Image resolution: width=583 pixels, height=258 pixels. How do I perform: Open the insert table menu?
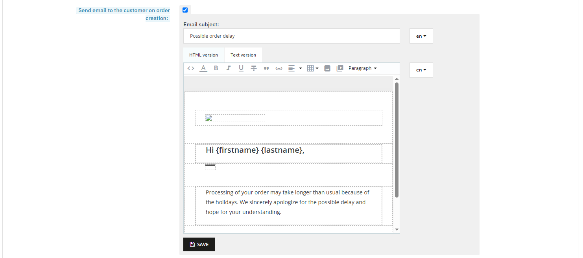[313, 68]
